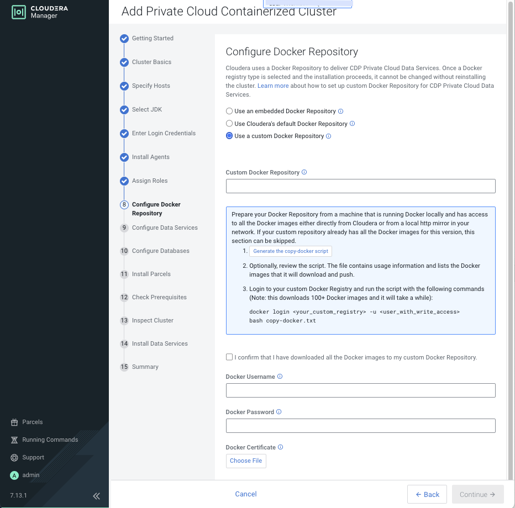515x508 pixels.
Task: Focus the Custom Docker Repository field
Action: [x=360, y=186]
